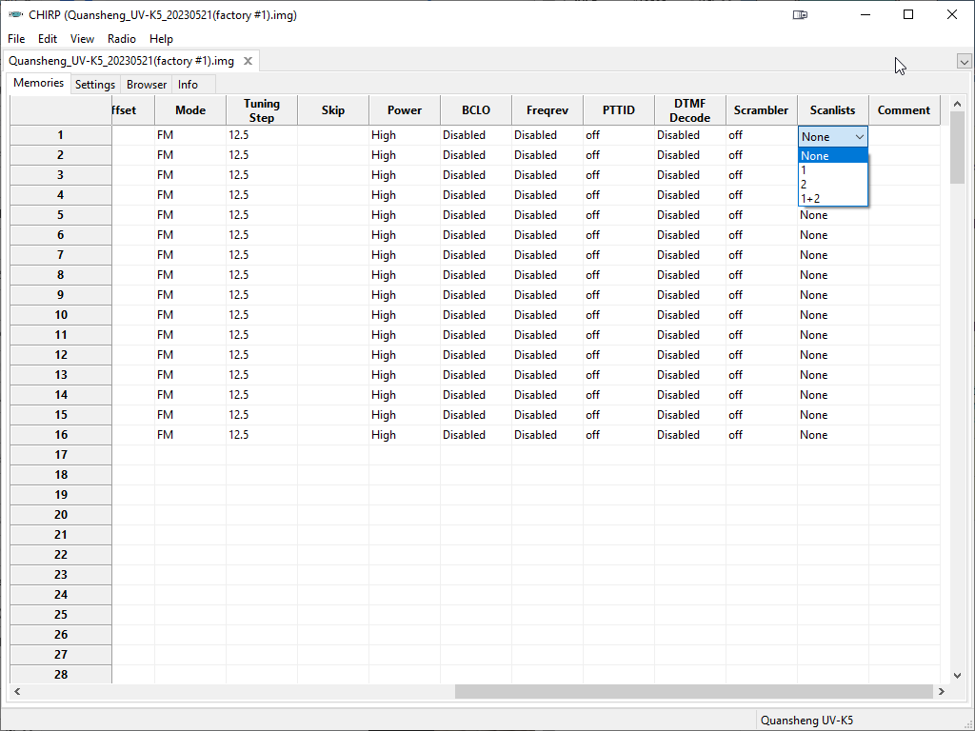Click the horizontal scrollbar left arrow
975x731 pixels.
17,691
